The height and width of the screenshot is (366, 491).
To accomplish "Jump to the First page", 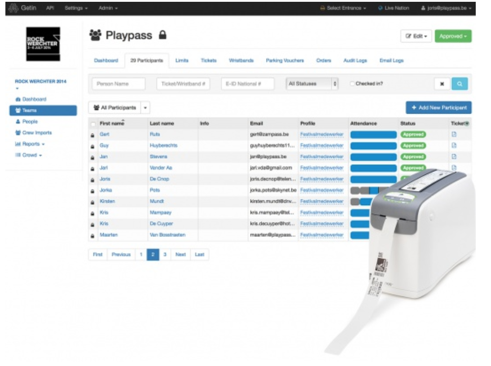I will (98, 255).
